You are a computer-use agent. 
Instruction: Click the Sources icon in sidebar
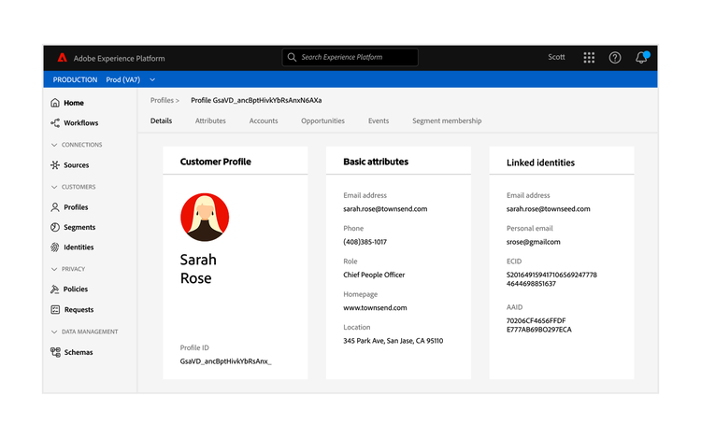(55, 165)
